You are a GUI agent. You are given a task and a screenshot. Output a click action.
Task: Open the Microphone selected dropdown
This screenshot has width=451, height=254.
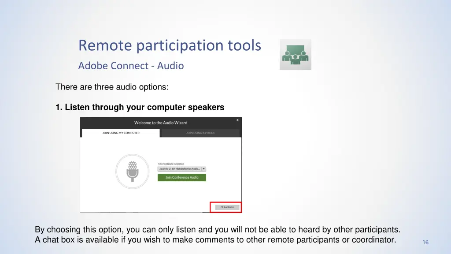coord(182,169)
